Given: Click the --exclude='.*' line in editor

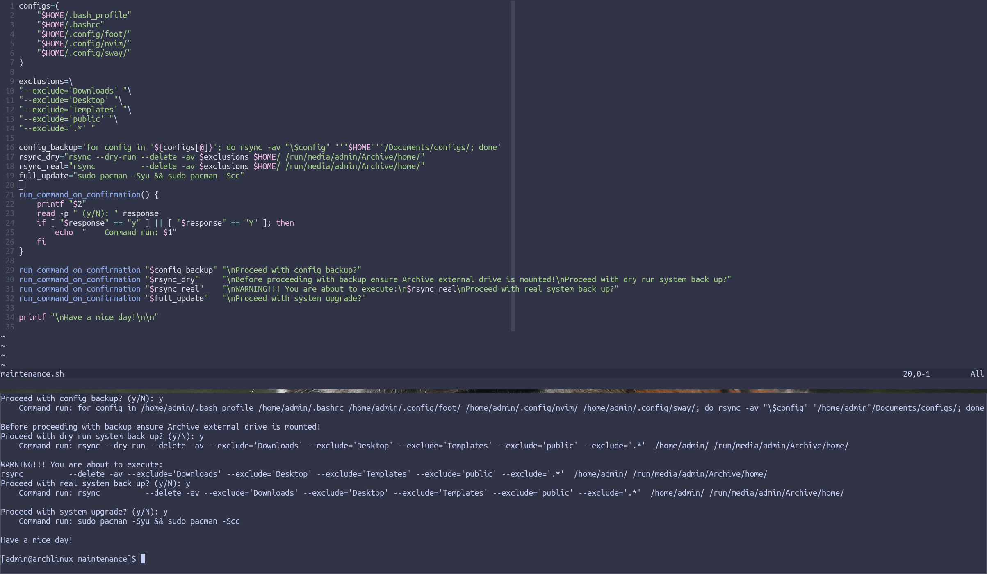Looking at the screenshot, I should point(57,128).
